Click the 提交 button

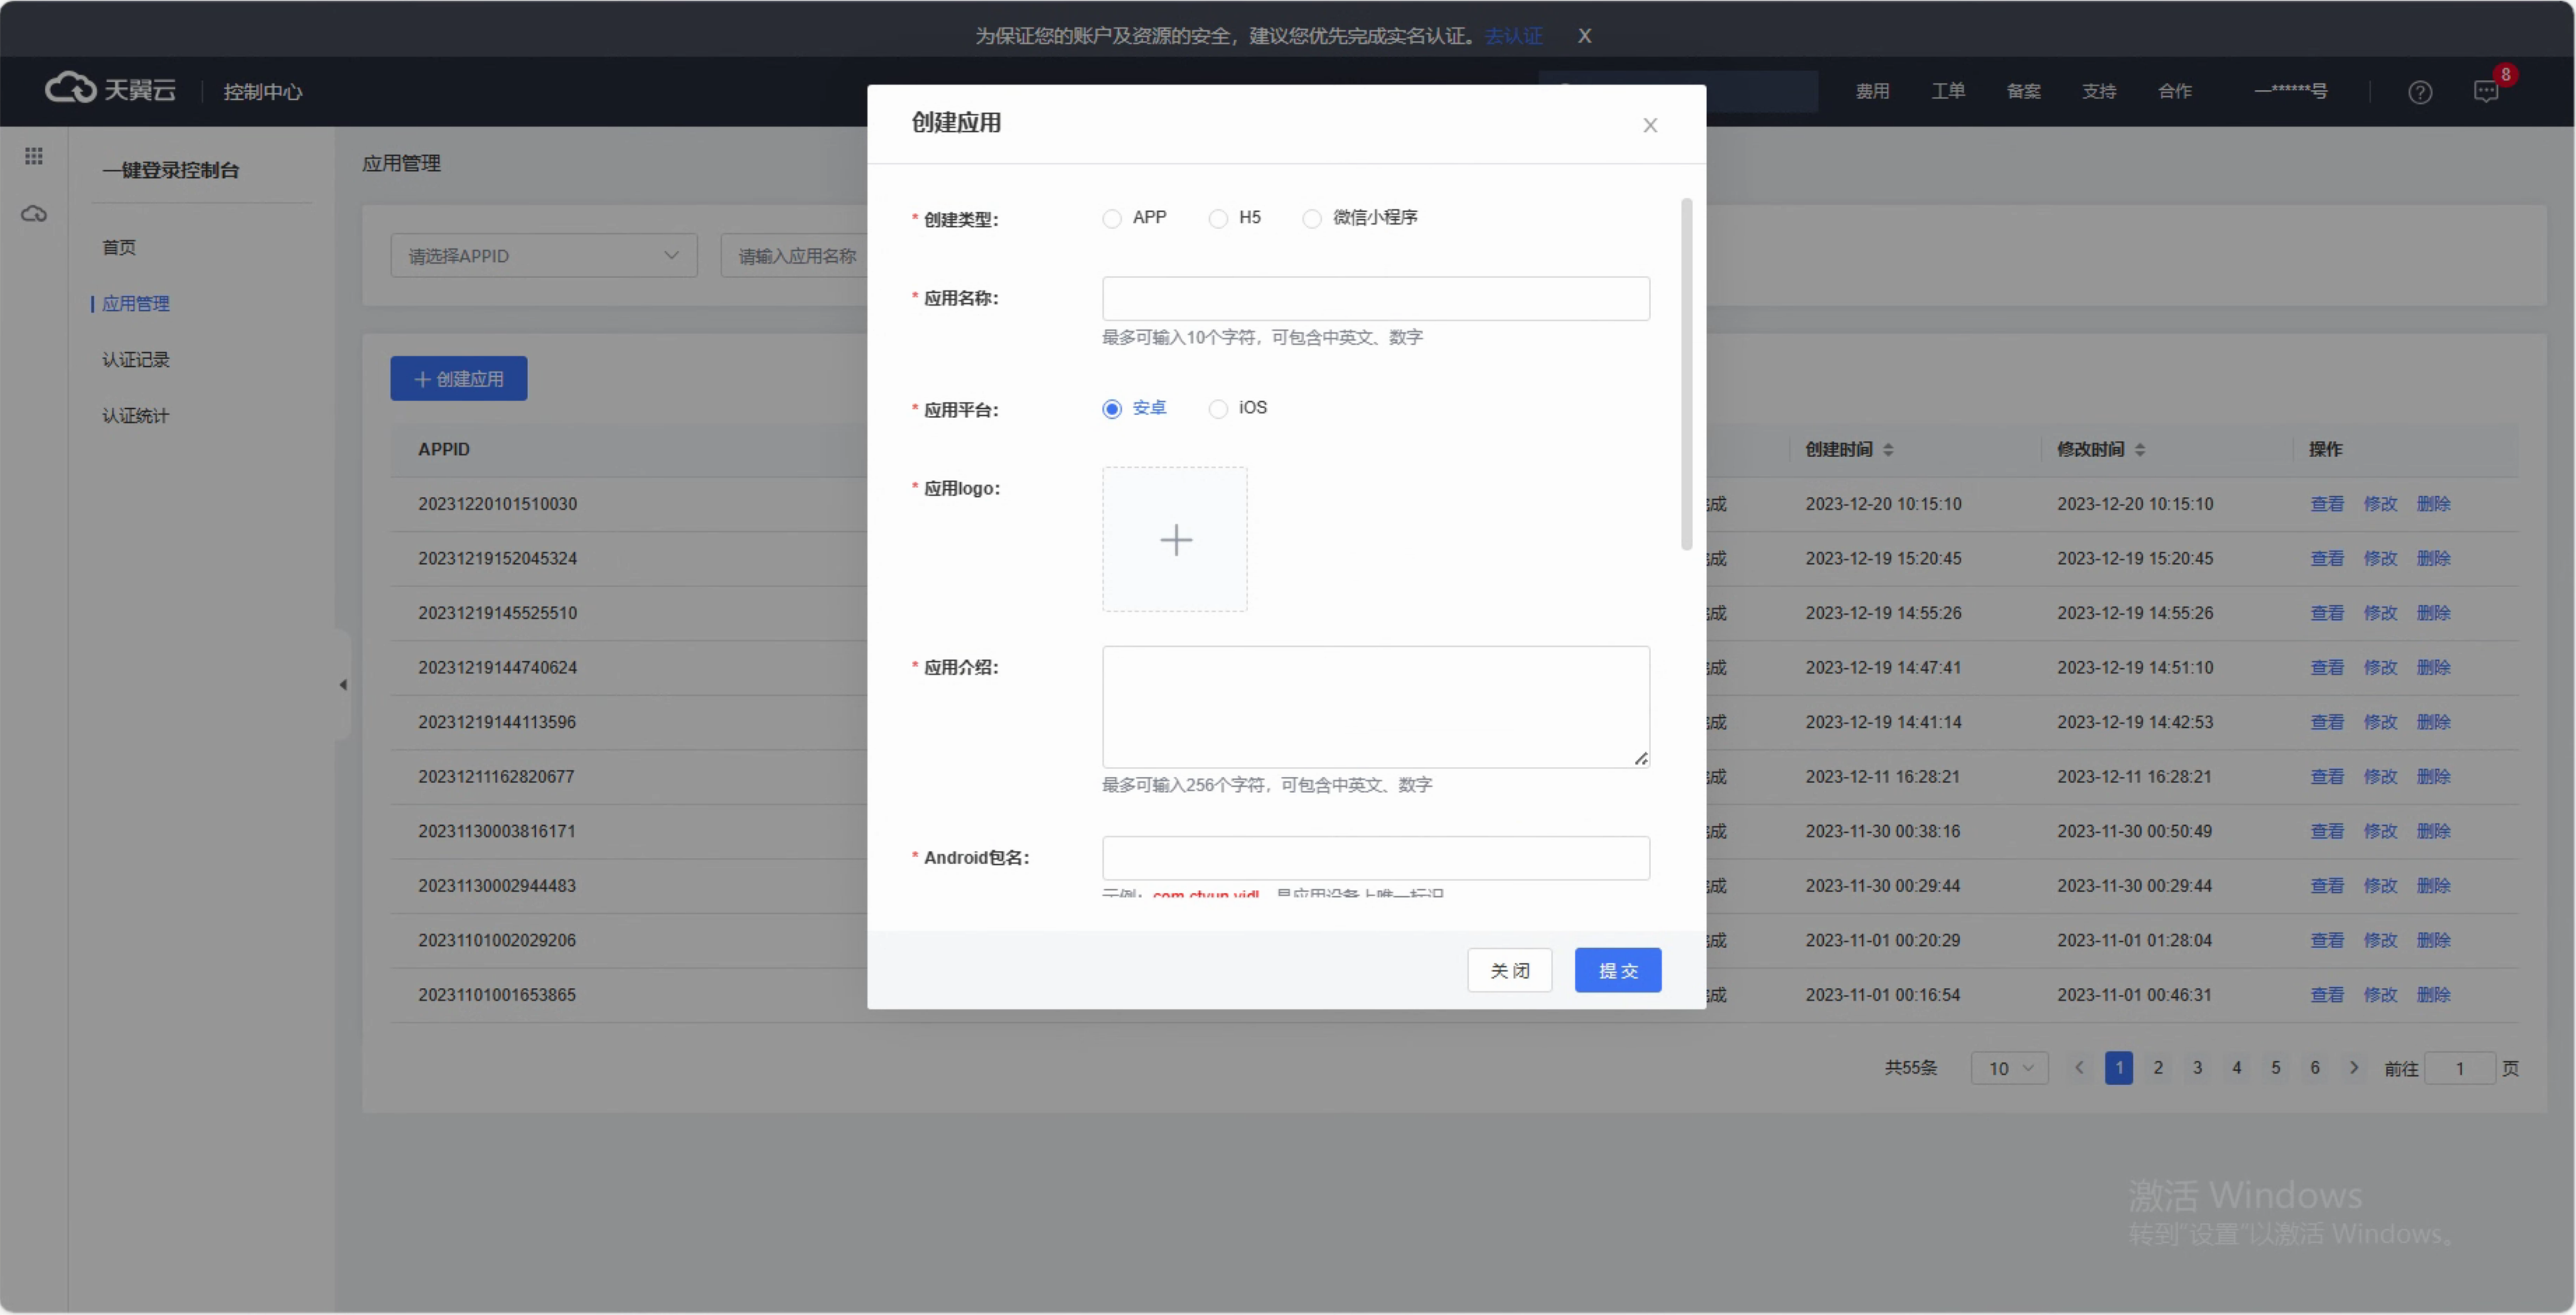(x=1617, y=970)
